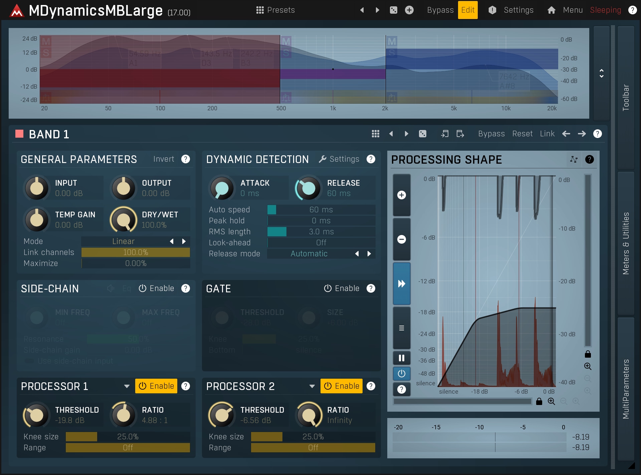
Task: Enable the Gate section
Action: tap(342, 288)
